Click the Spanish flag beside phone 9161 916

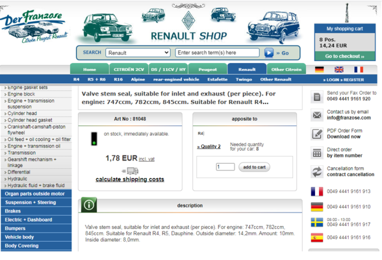pos(317,238)
